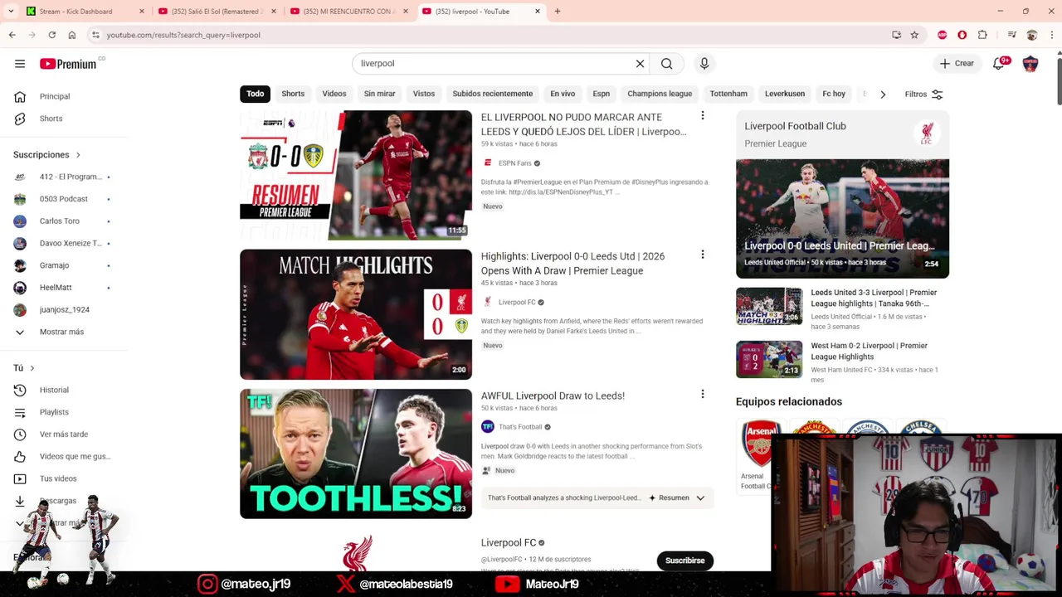Switch to Stream - Kick Dashboard tab
The width and height of the screenshot is (1062, 597).
pos(83,12)
